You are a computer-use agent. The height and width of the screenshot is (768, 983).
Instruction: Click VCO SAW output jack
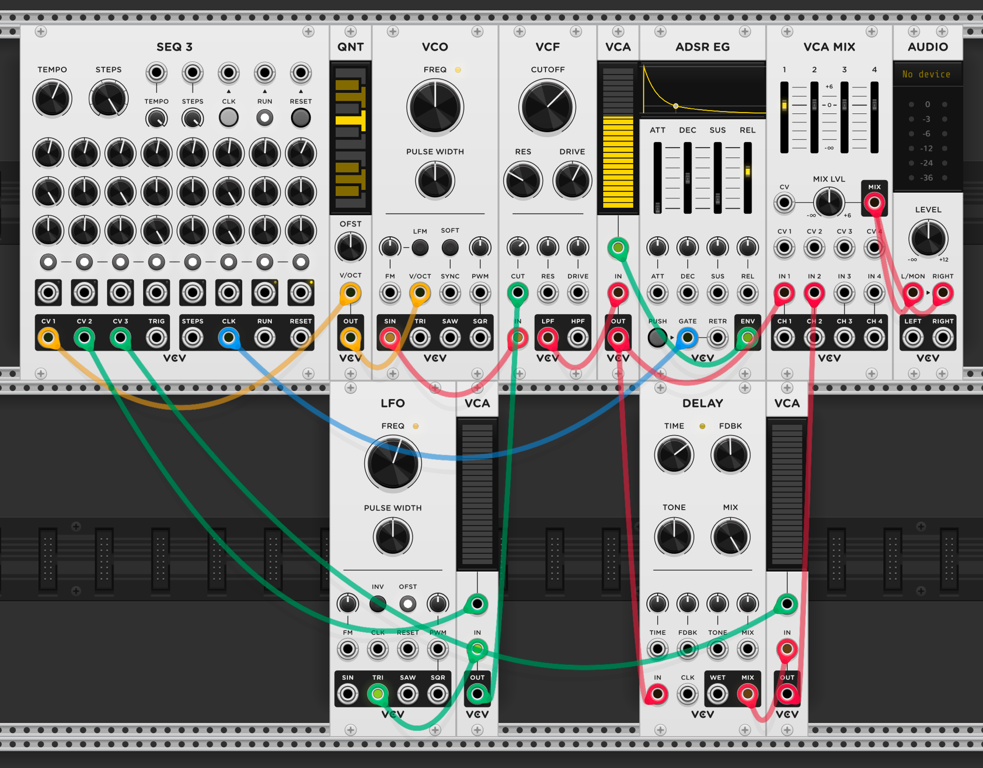(x=450, y=338)
